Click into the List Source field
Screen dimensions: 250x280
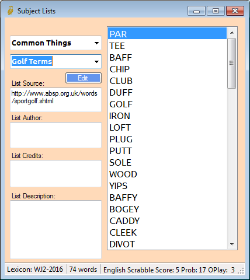(x=55, y=100)
